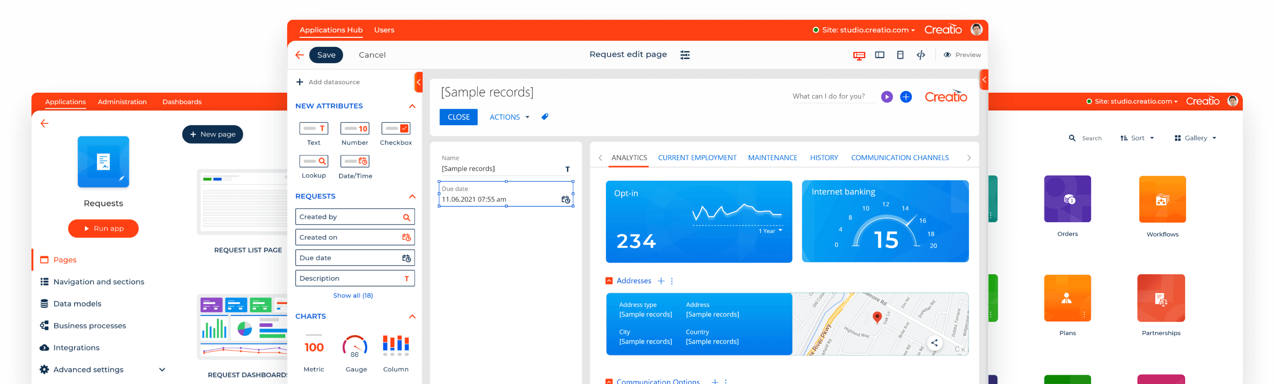Image resolution: width=1274 pixels, height=384 pixels.
Task: Collapse the New Attributes section
Action: [412, 106]
